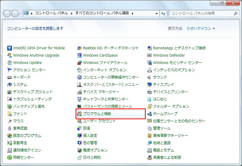The height and width of the screenshot is (166, 242).
Task: Open recent pages dropdown beside navigation buttons
Action: (x=21, y=13)
